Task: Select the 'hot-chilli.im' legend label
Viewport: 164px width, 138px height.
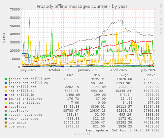Action: [21, 95]
